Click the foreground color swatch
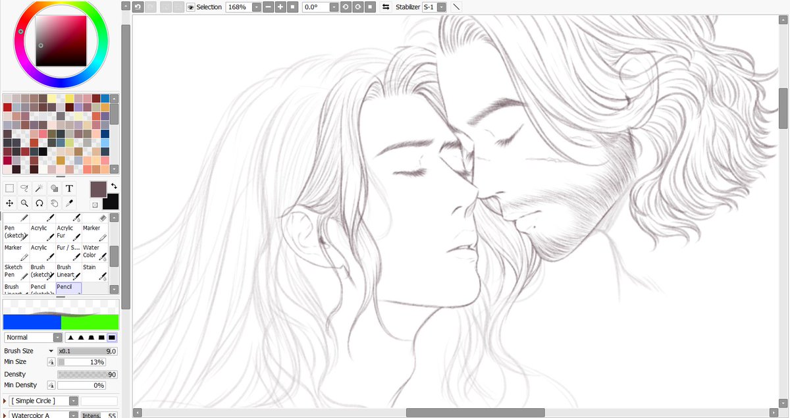Image resolution: width=790 pixels, height=418 pixels. tap(99, 190)
